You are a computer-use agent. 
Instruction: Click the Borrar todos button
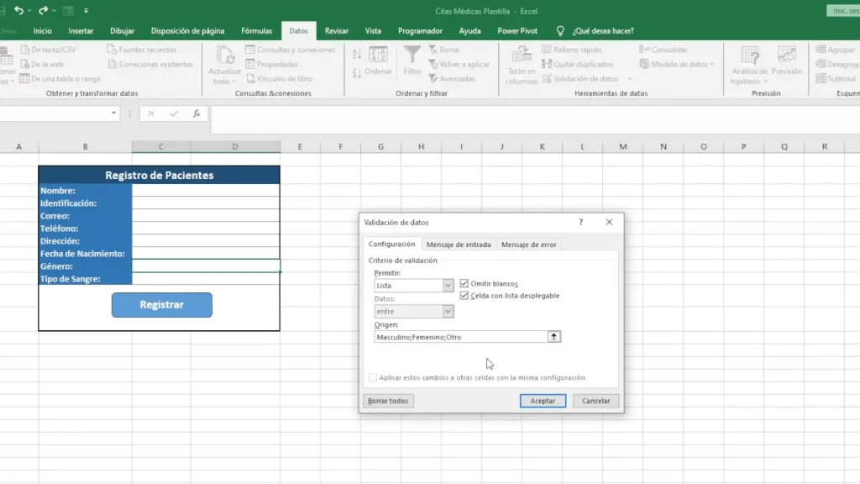click(x=388, y=401)
